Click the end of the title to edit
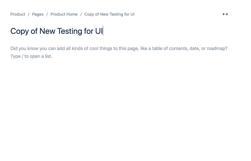 103,31
